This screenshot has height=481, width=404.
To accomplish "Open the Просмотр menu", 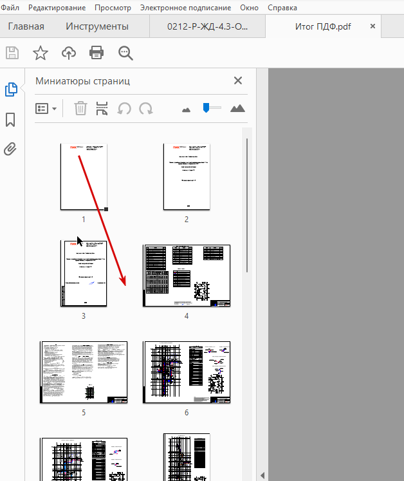I will tap(113, 8).
